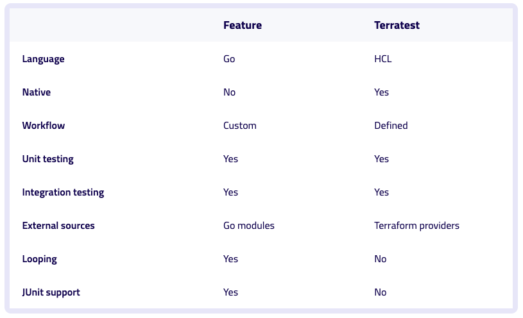523x318 pixels.
Task: Click No in the Looping row
Action: pos(381,259)
